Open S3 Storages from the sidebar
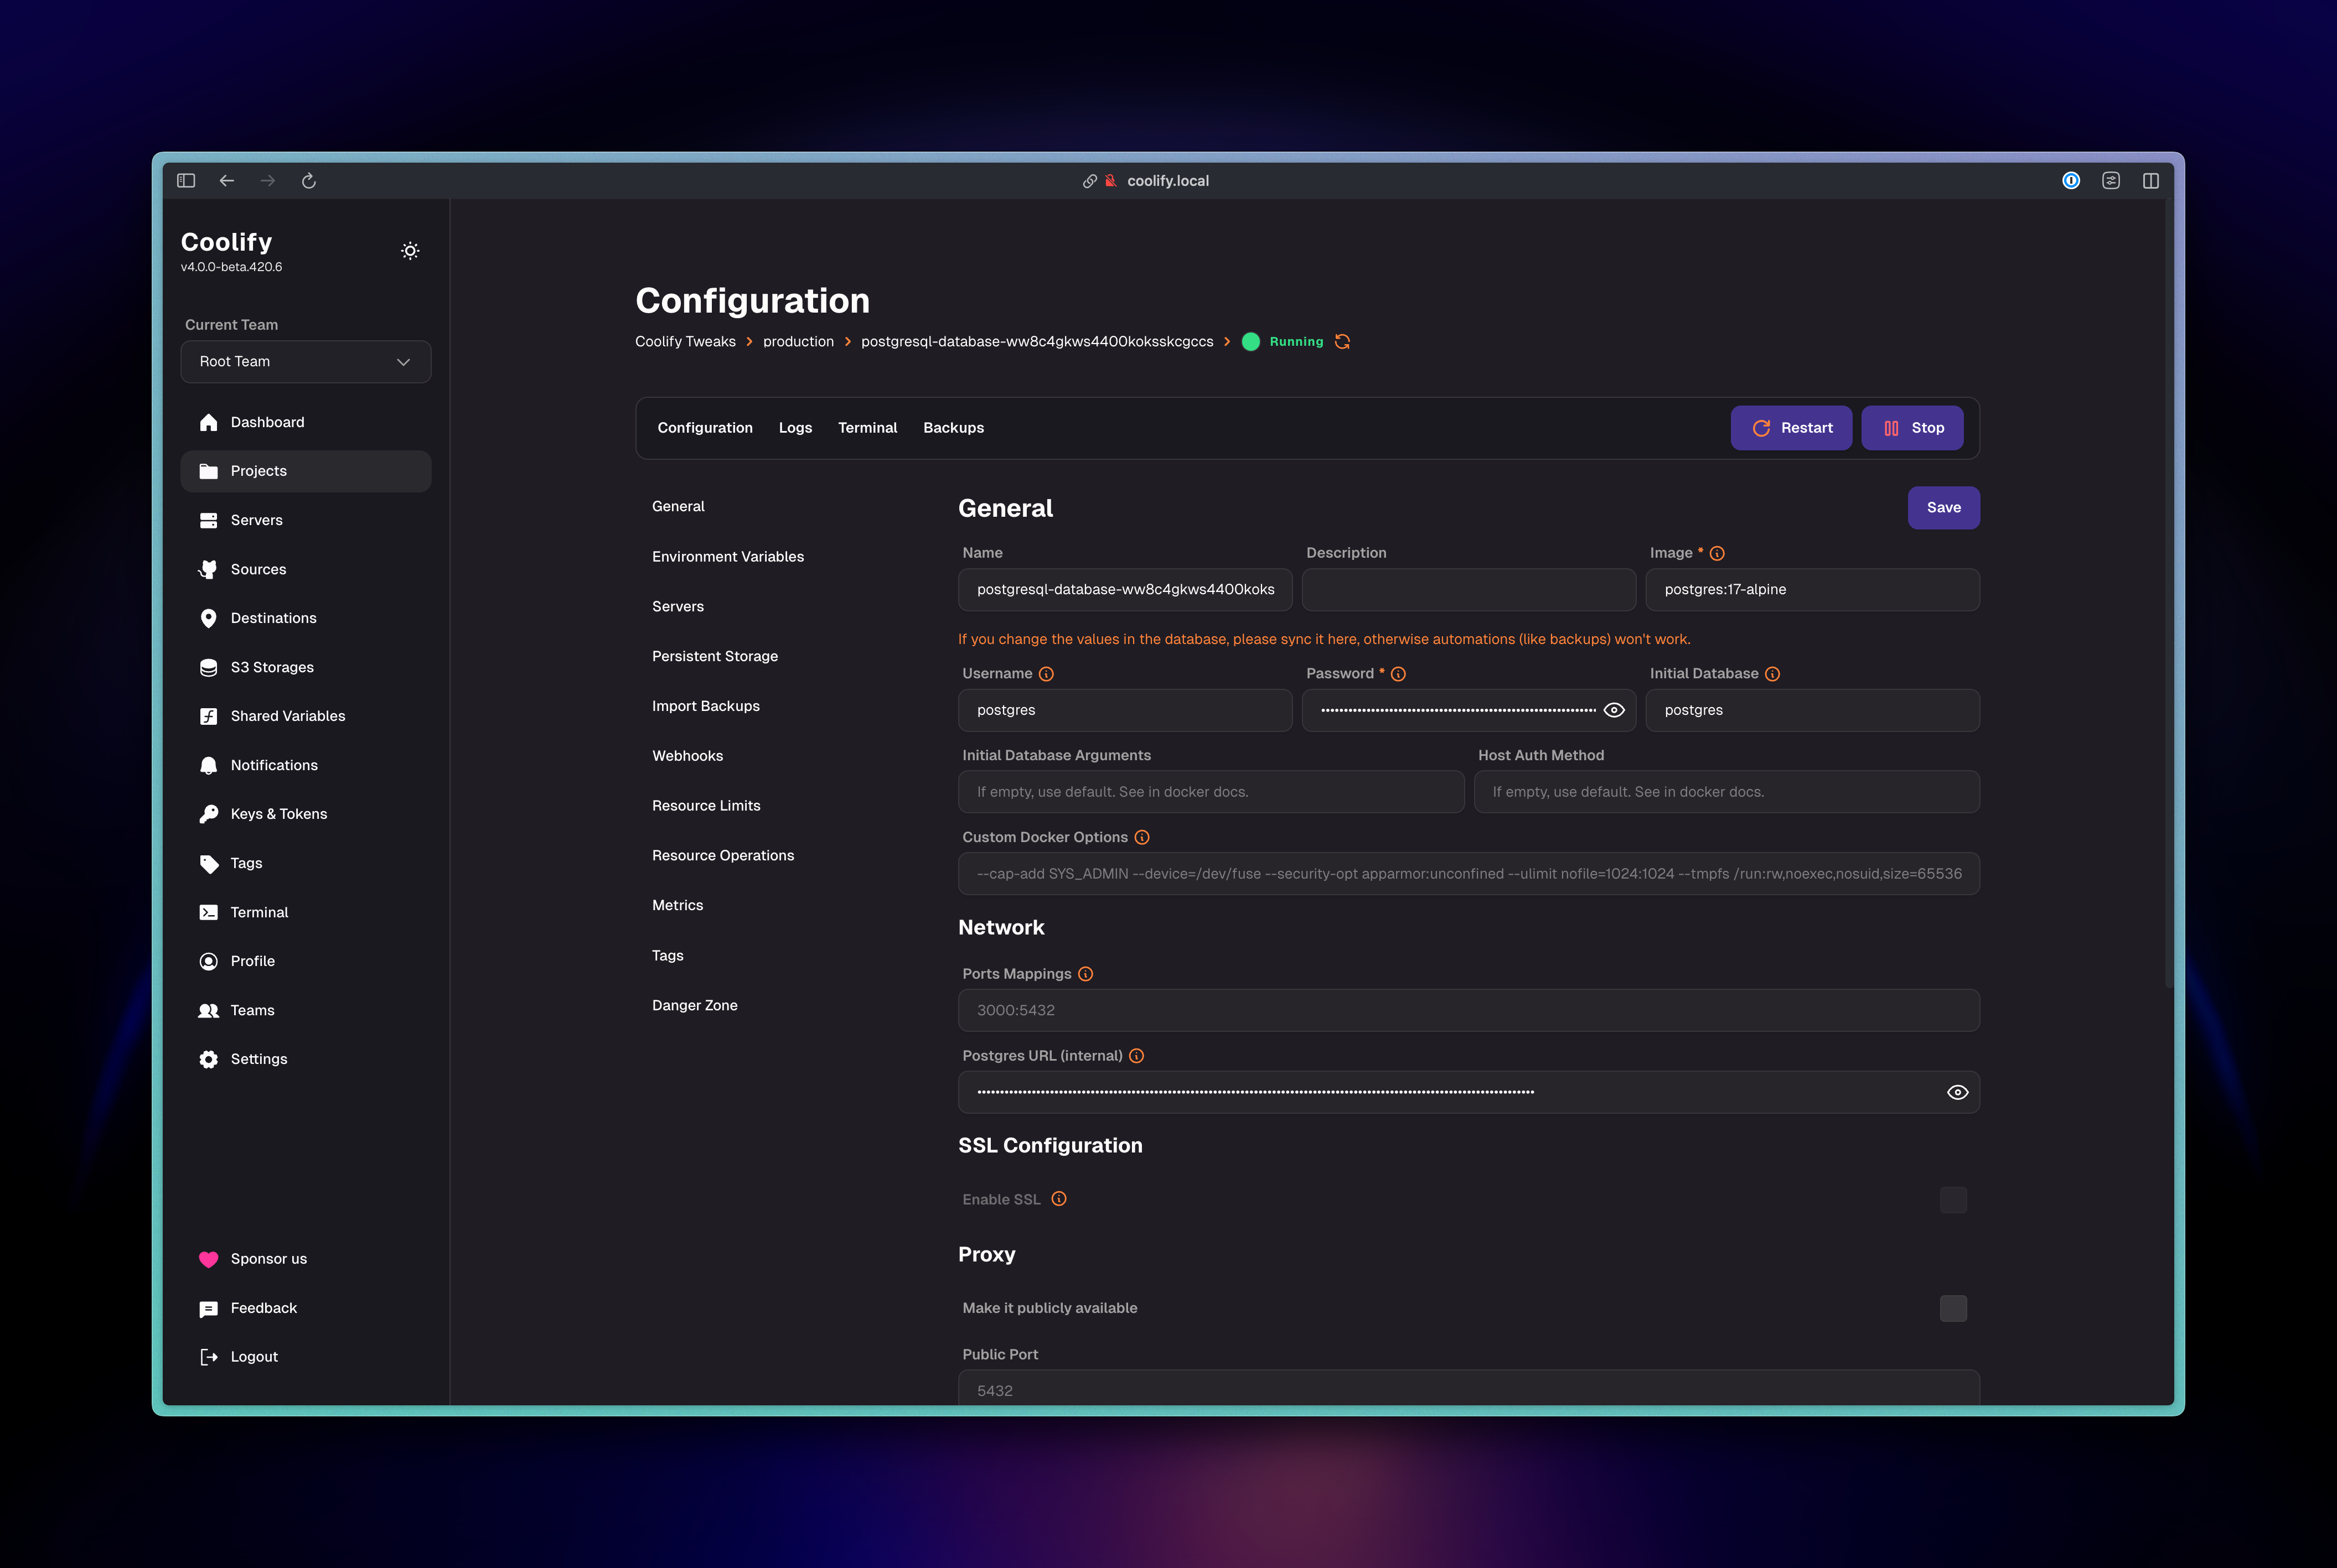Image resolution: width=2337 pixels, height=1568 pixels. pyautogui.click(x=271, y=667)
